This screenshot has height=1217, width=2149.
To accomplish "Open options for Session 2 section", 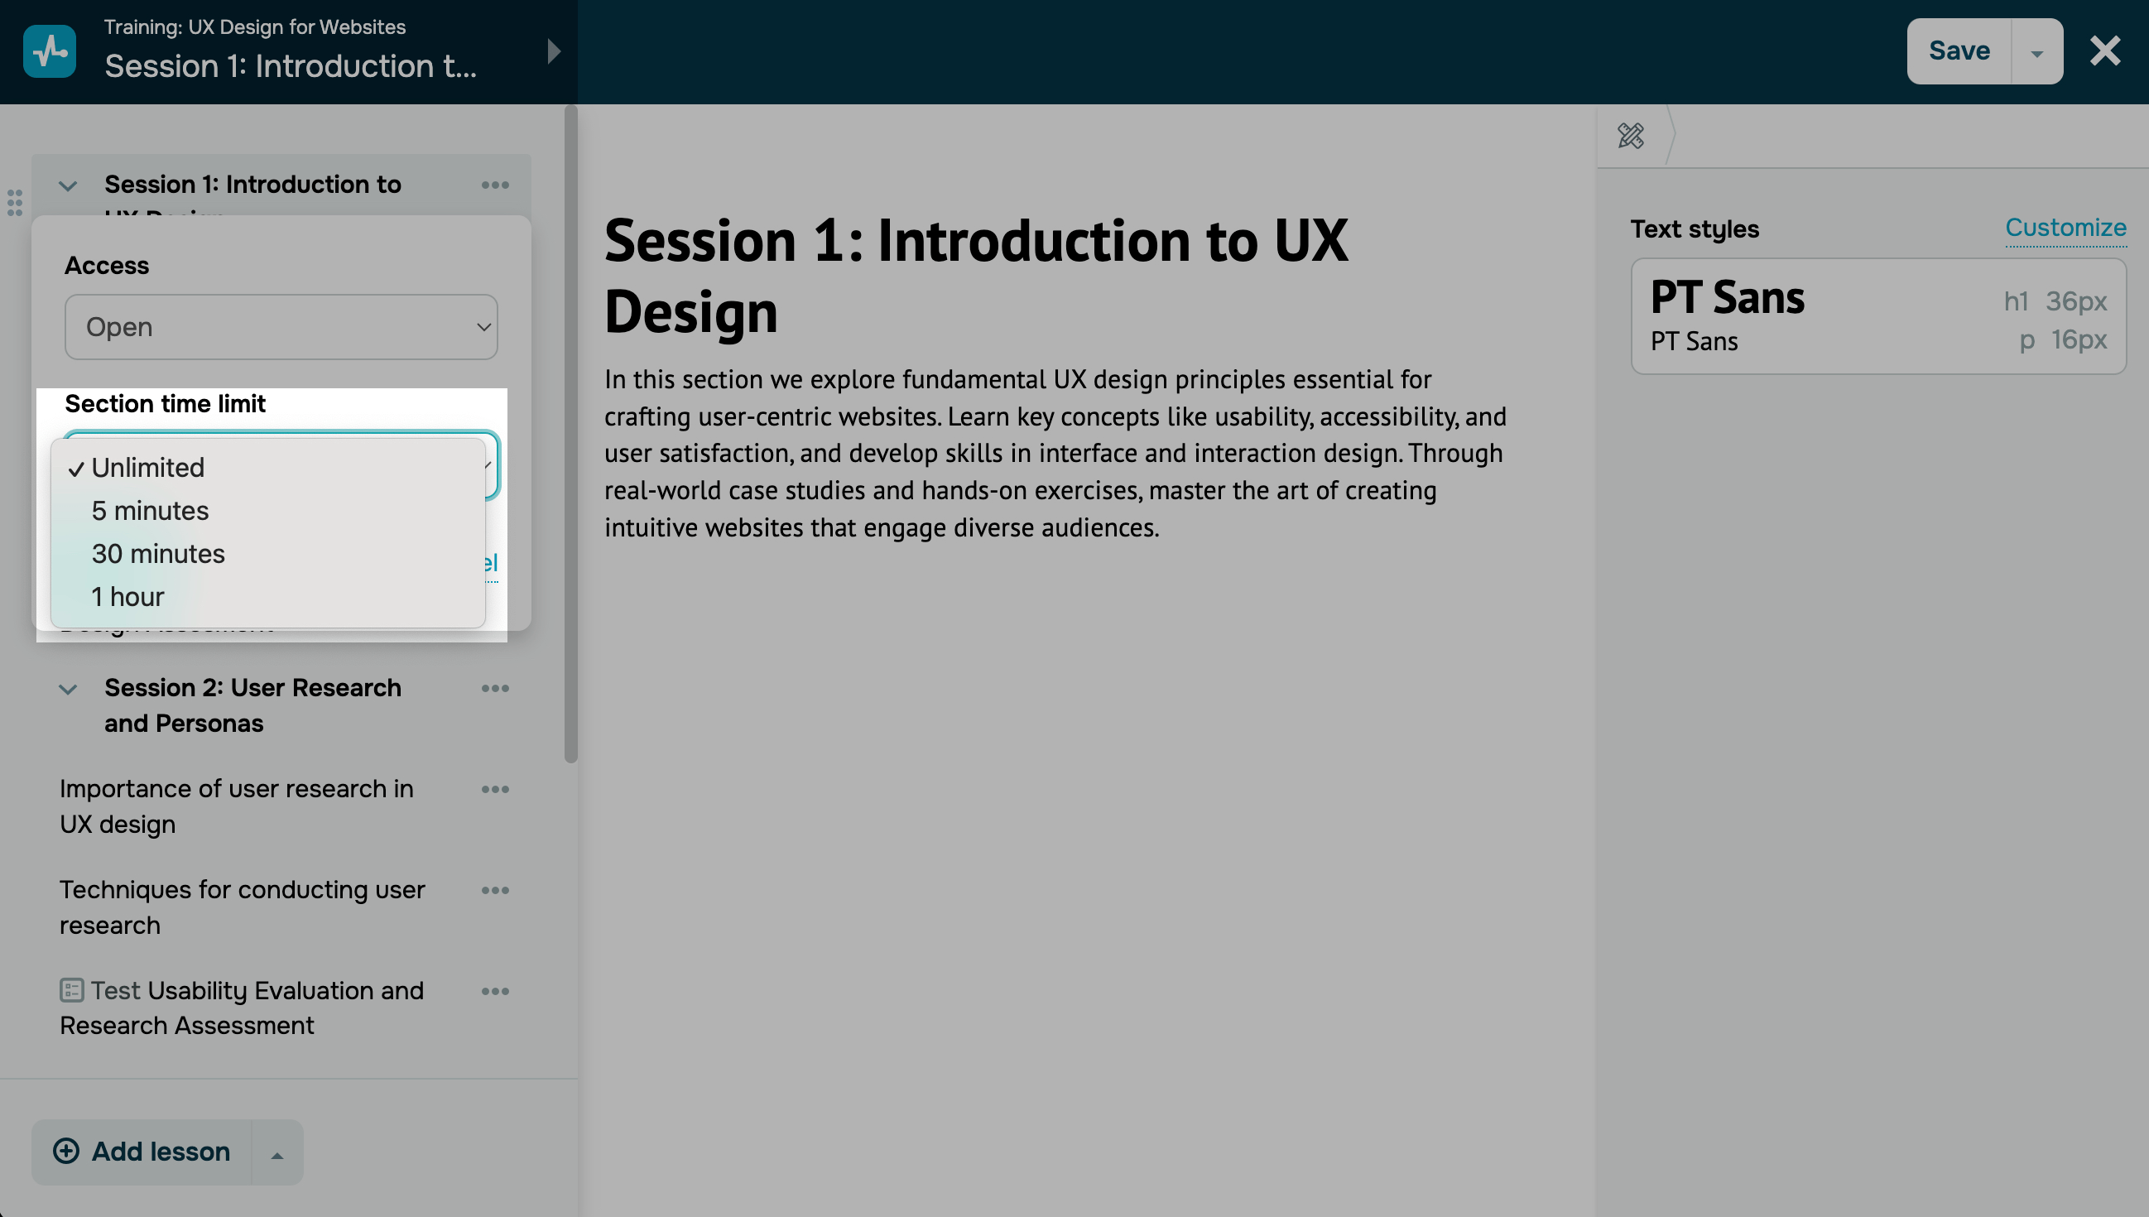I will pos(495,689).
